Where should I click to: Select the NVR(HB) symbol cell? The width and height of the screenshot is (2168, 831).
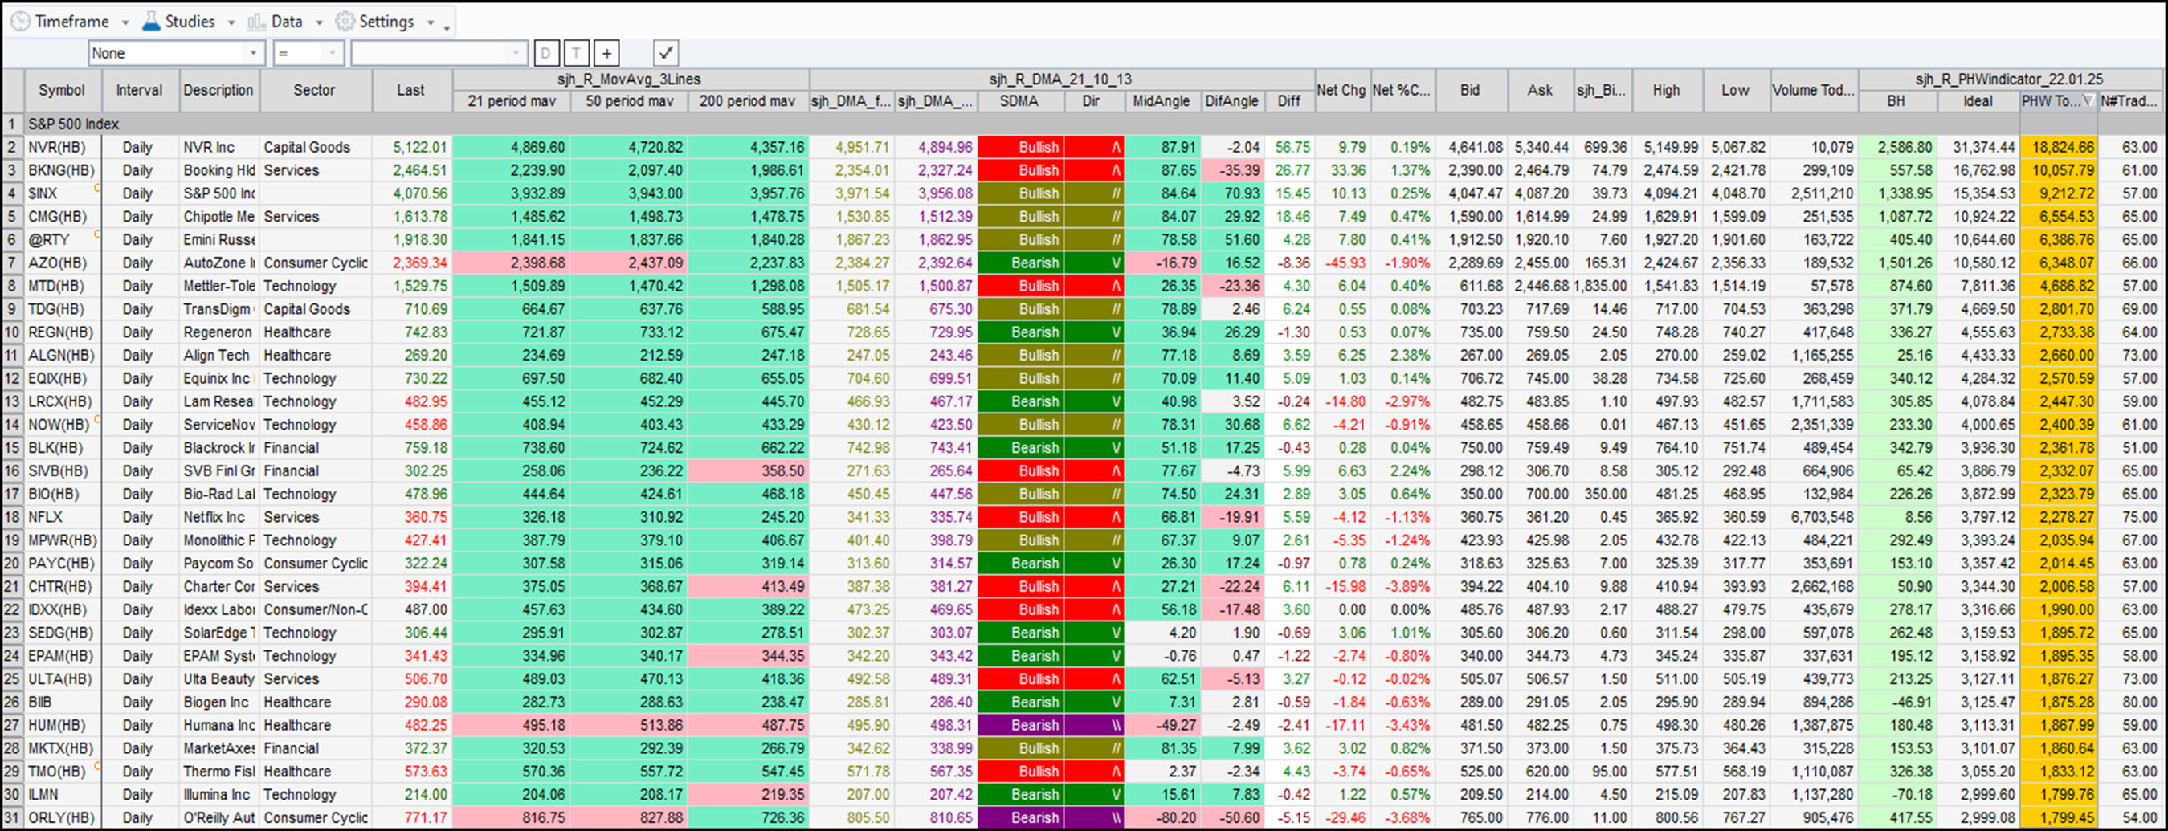point(63,147)
